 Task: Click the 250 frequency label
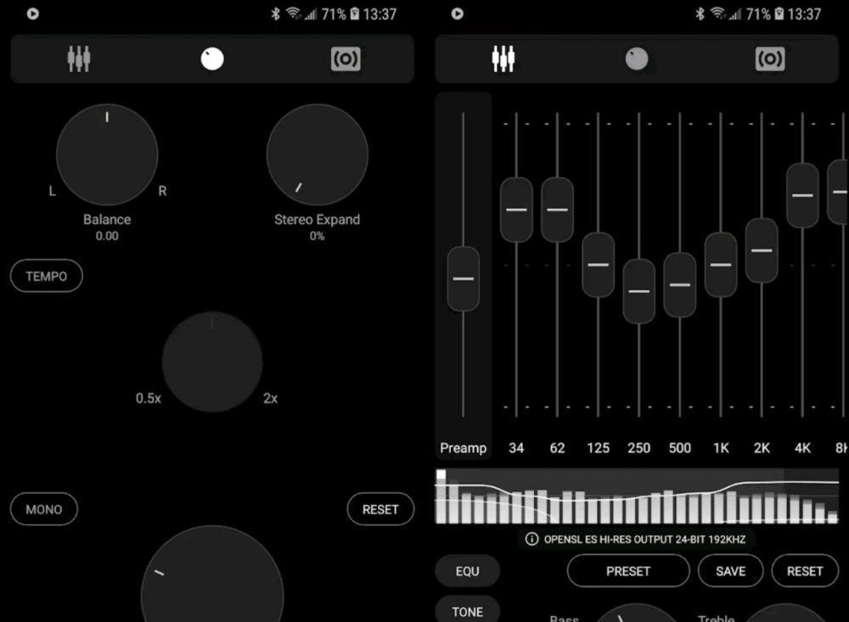coord(639,448)
